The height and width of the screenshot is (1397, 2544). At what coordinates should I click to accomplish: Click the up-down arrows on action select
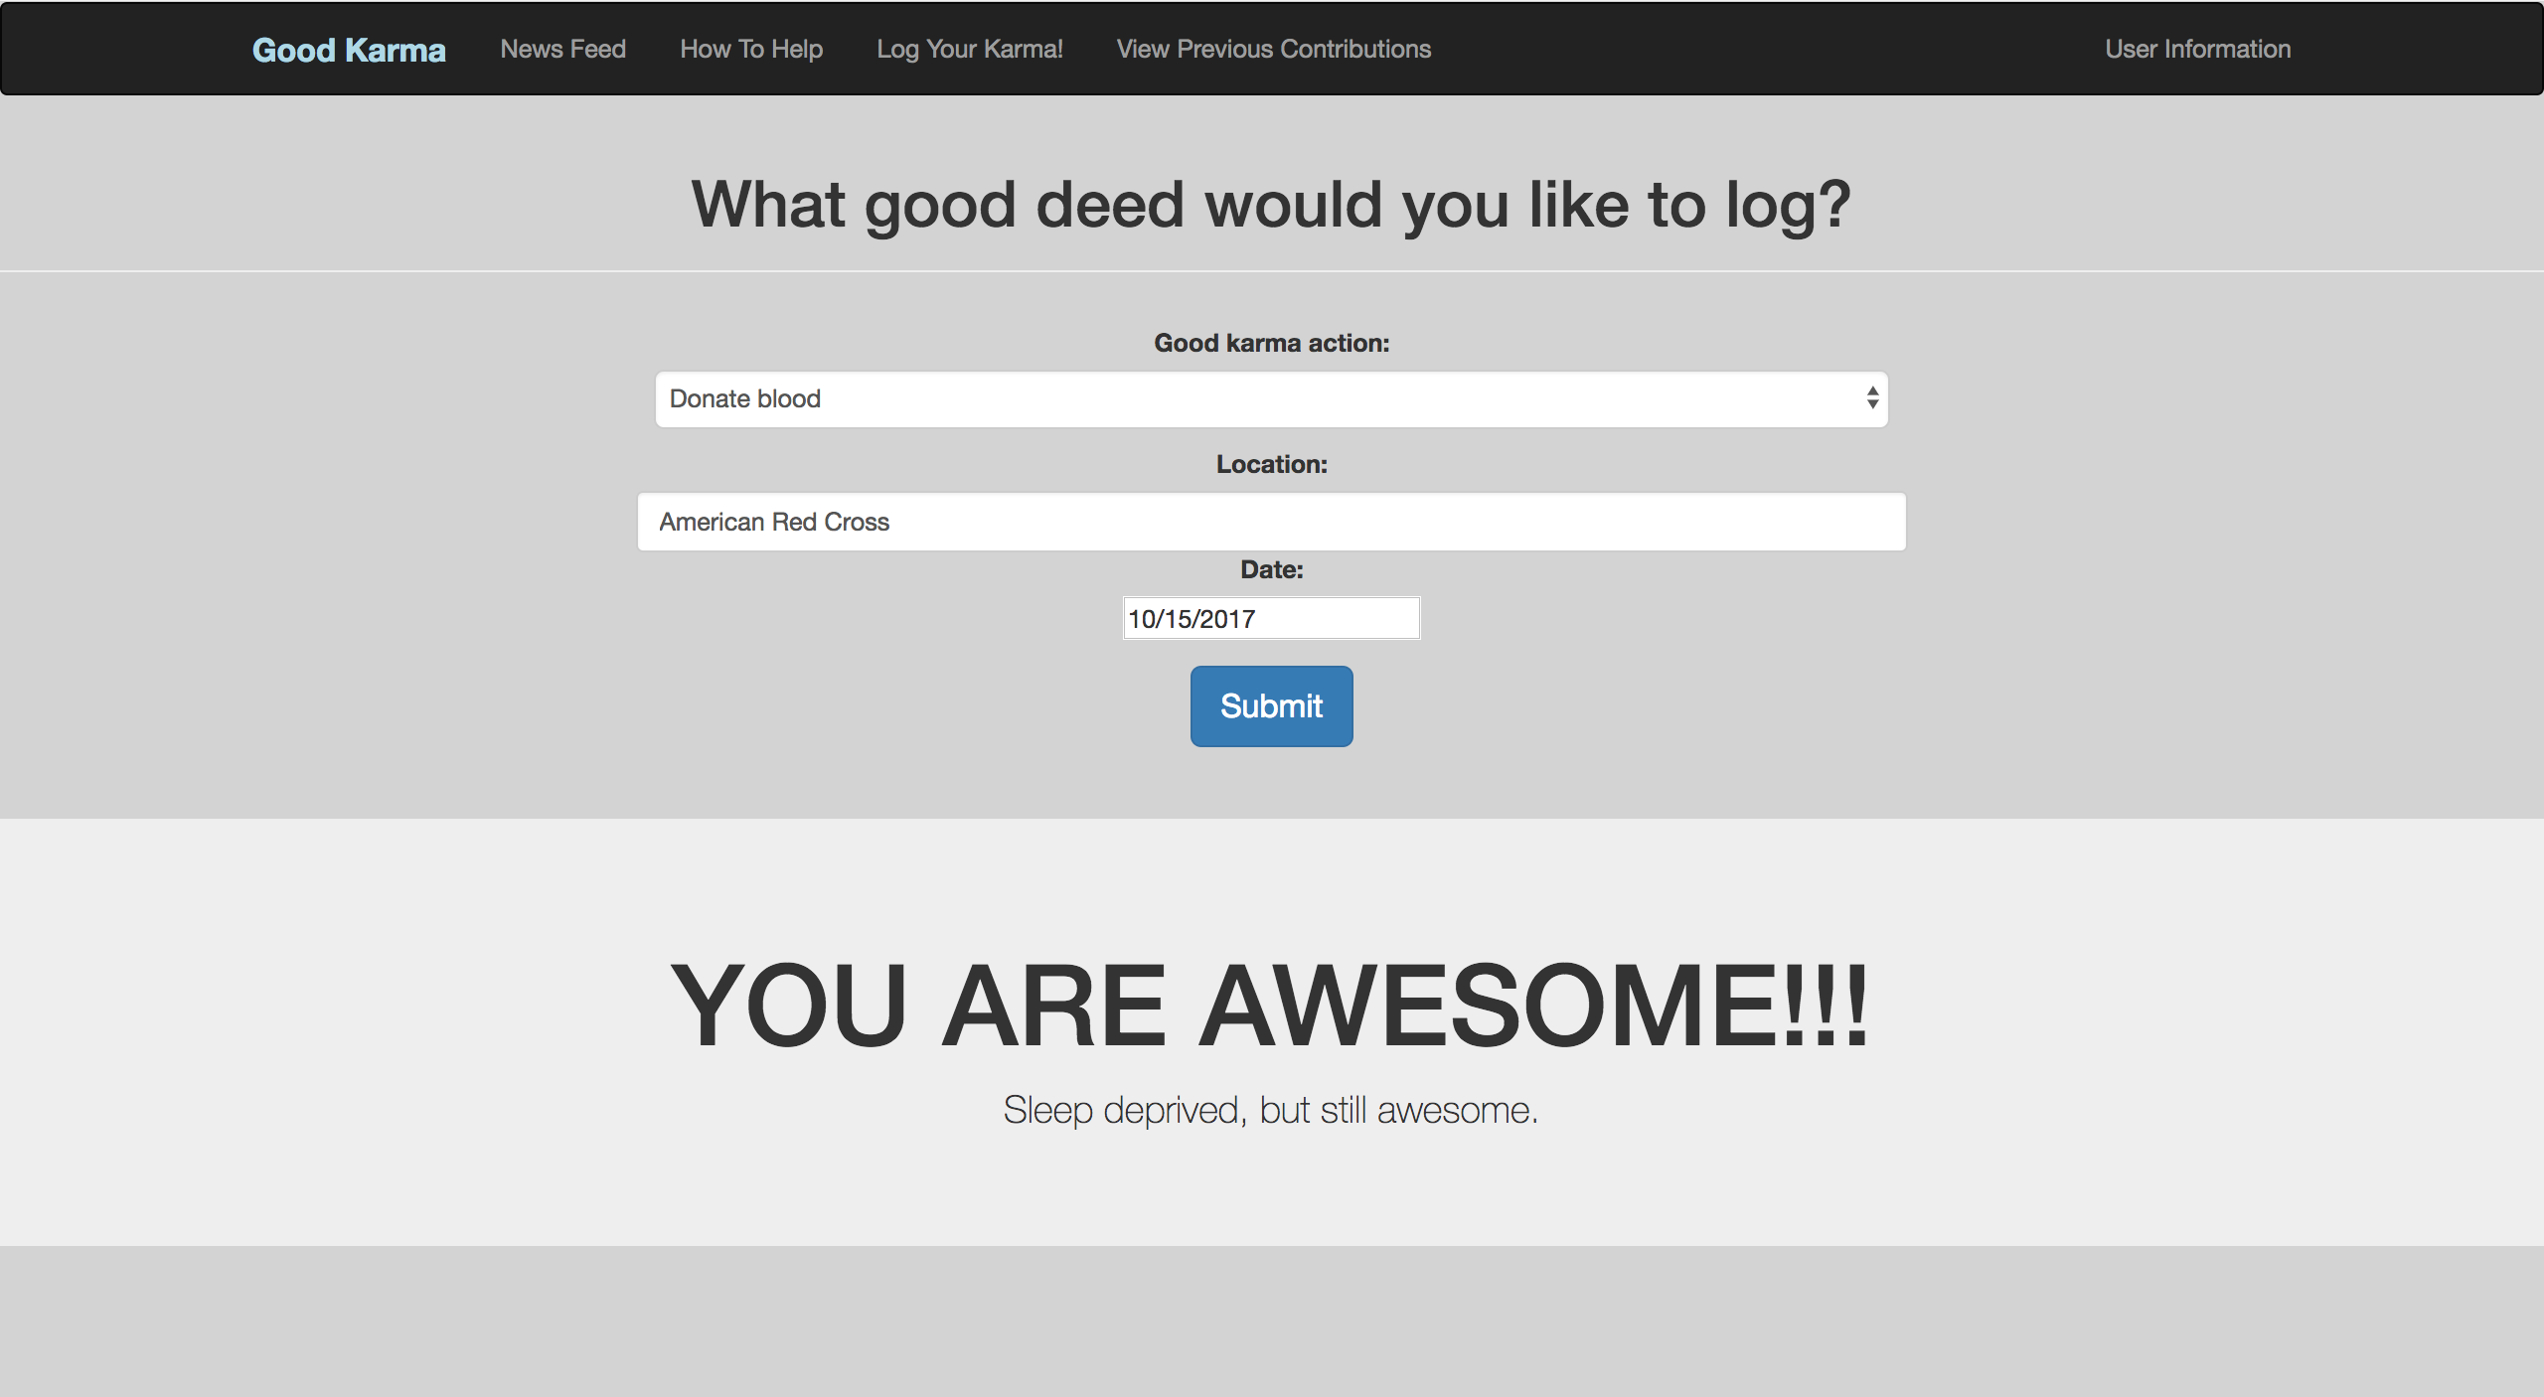[1872, 398]
